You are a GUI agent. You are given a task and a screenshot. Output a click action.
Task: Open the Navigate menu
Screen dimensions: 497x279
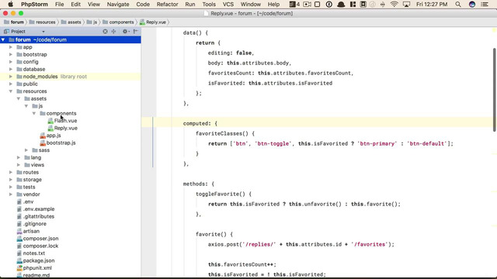[118, 4]
